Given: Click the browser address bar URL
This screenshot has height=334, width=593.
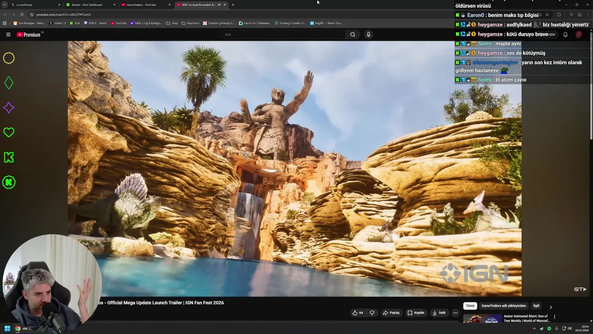Looking at the screenshot, I should click(x=63, y=14).
